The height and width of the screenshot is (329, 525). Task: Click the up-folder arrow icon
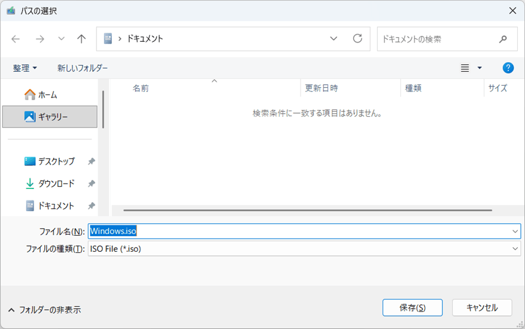81,39
